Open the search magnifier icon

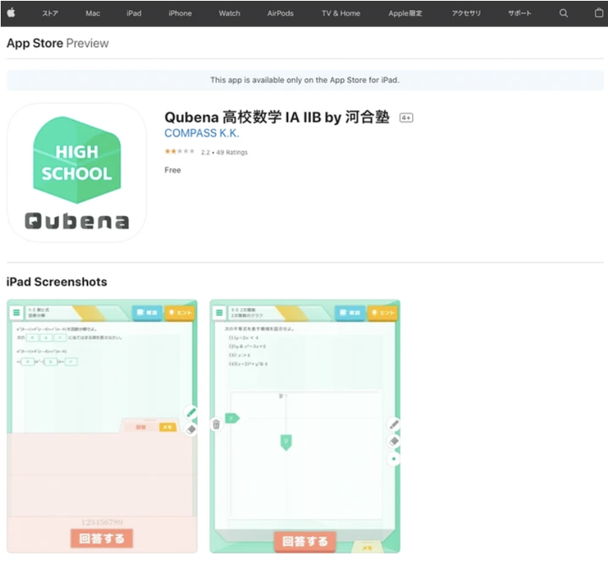pyautogui.click(x=563, y=14)
